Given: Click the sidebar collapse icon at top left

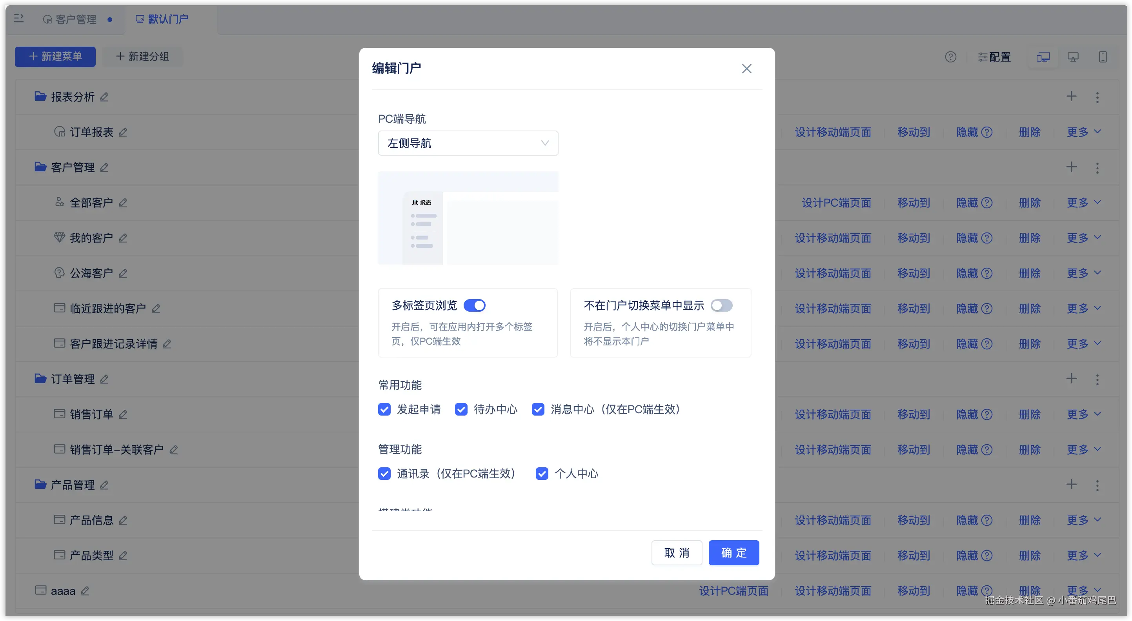Looking at the screenshot, I should (18, 18).
